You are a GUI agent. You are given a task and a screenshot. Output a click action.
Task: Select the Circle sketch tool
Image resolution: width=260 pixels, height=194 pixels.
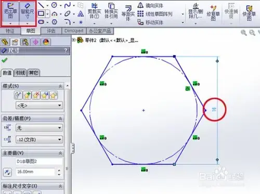[x=54, y=5]
